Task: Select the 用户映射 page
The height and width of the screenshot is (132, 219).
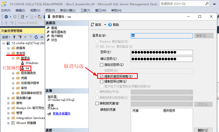Action: [x=57, y=36]
